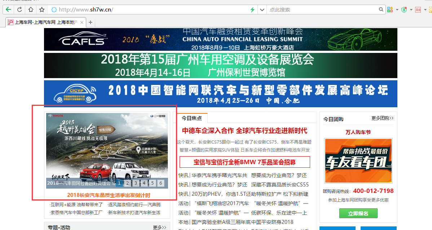Reload the page with refresh icon

coord(19,10)
